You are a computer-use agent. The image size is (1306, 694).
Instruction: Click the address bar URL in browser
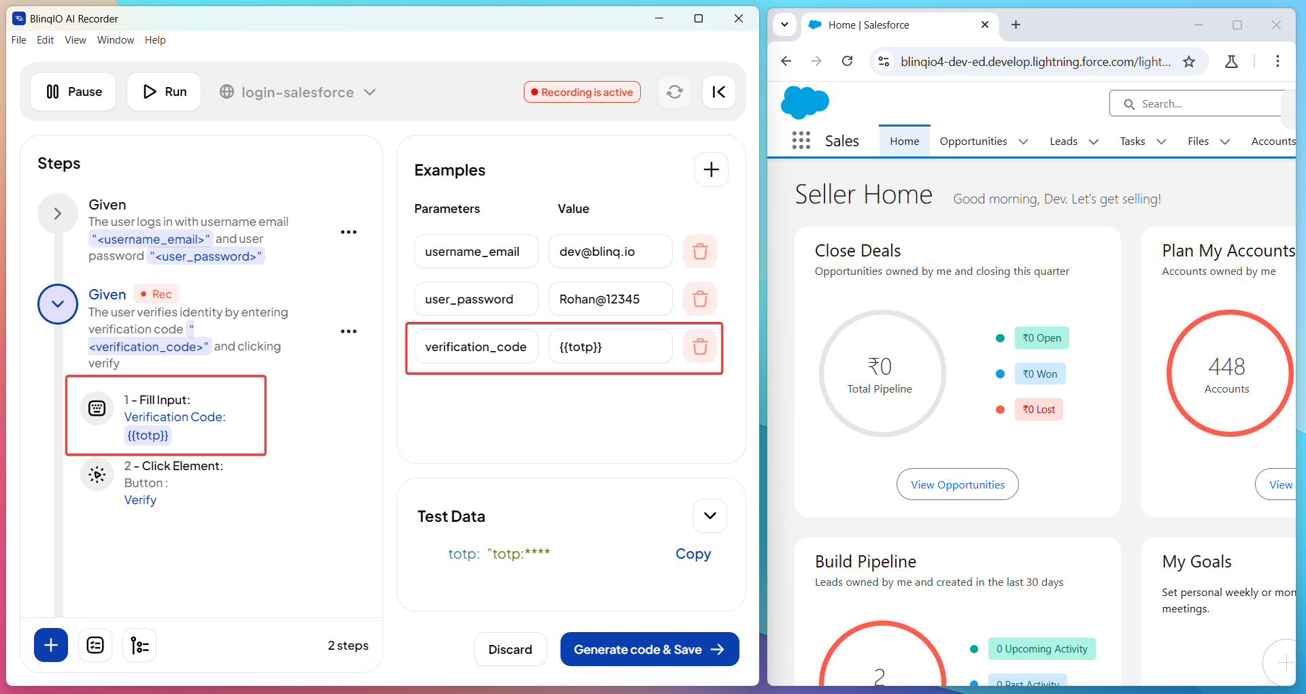click(1035, 61)
